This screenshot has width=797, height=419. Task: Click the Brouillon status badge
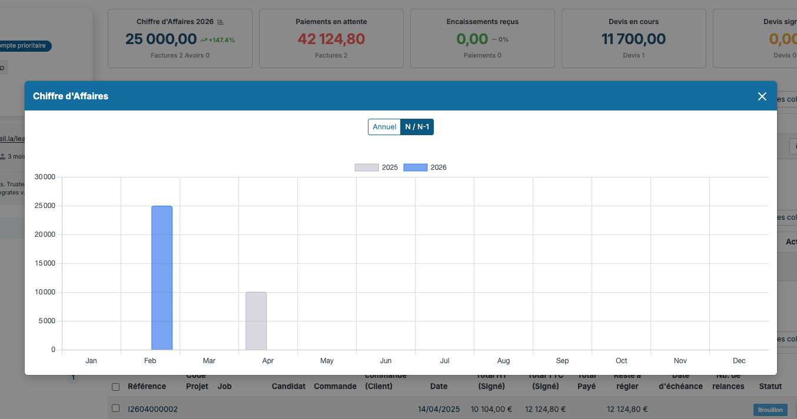771,410
